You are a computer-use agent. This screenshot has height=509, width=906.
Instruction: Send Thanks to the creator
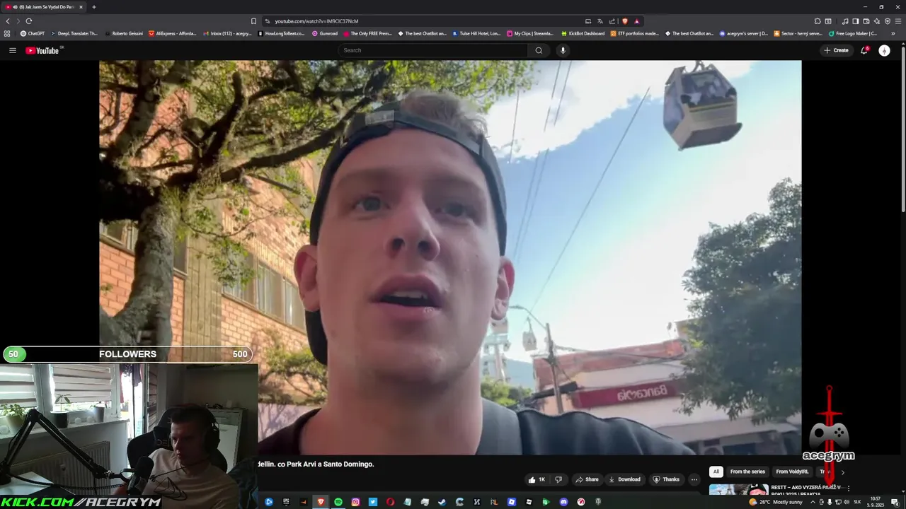(666, 479)
